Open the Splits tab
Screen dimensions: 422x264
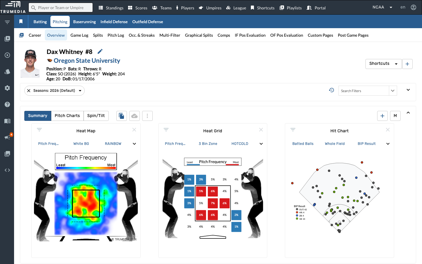coord(98,35)
